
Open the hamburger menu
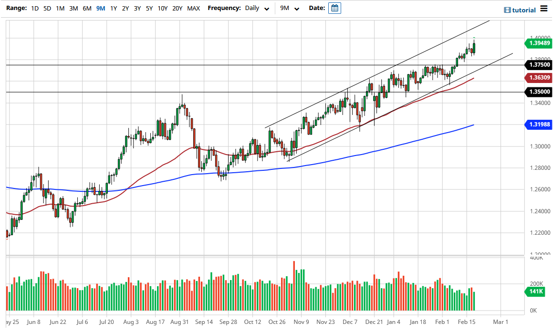click(543, 9)
